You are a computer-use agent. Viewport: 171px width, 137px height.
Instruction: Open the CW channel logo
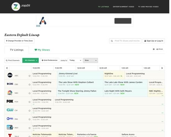click(x=10, y=110)
